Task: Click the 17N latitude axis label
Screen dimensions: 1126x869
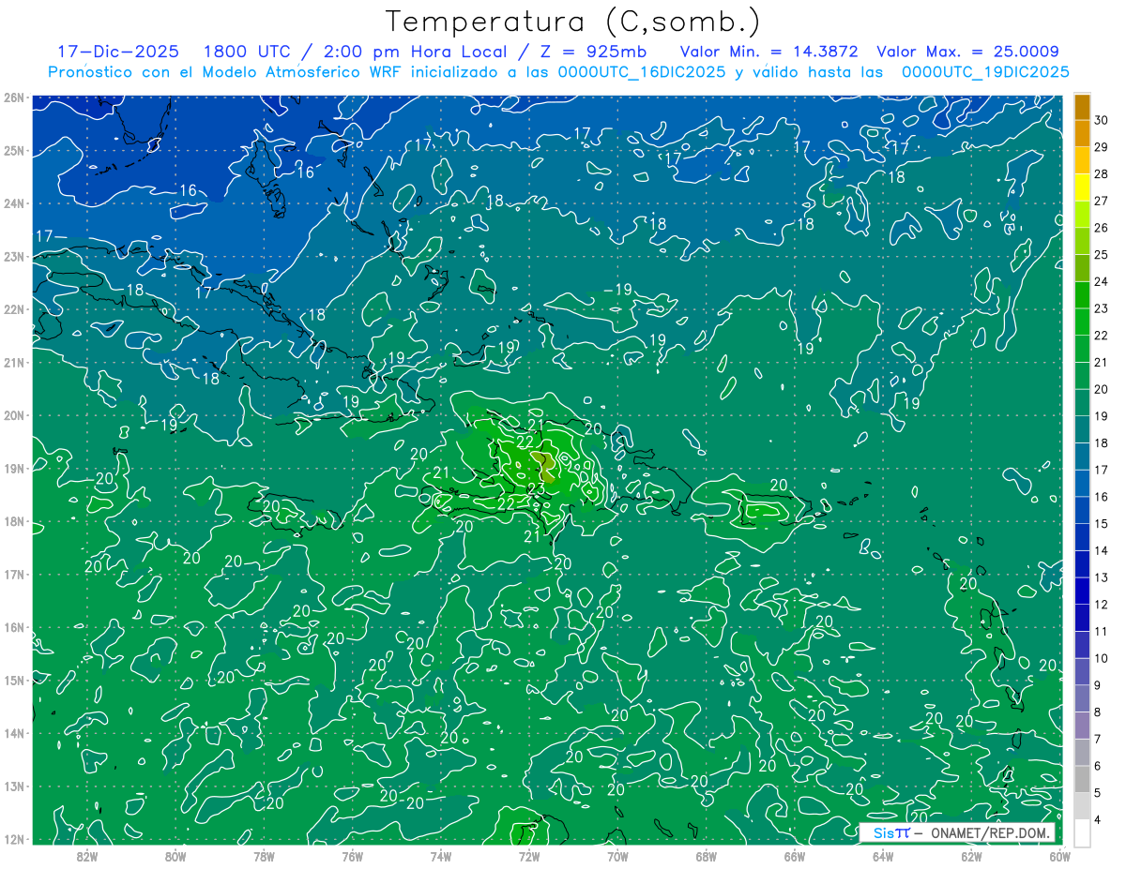Action: (x=13, y=574)
